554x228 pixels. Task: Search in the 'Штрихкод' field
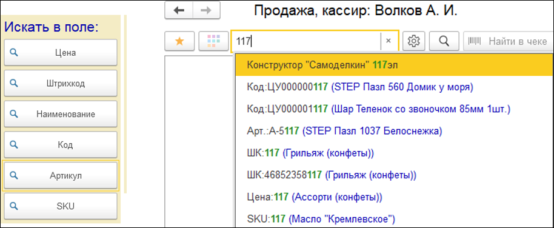(61, 84)
